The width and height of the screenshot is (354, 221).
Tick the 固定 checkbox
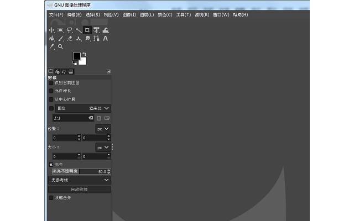(x=51, y=108)
